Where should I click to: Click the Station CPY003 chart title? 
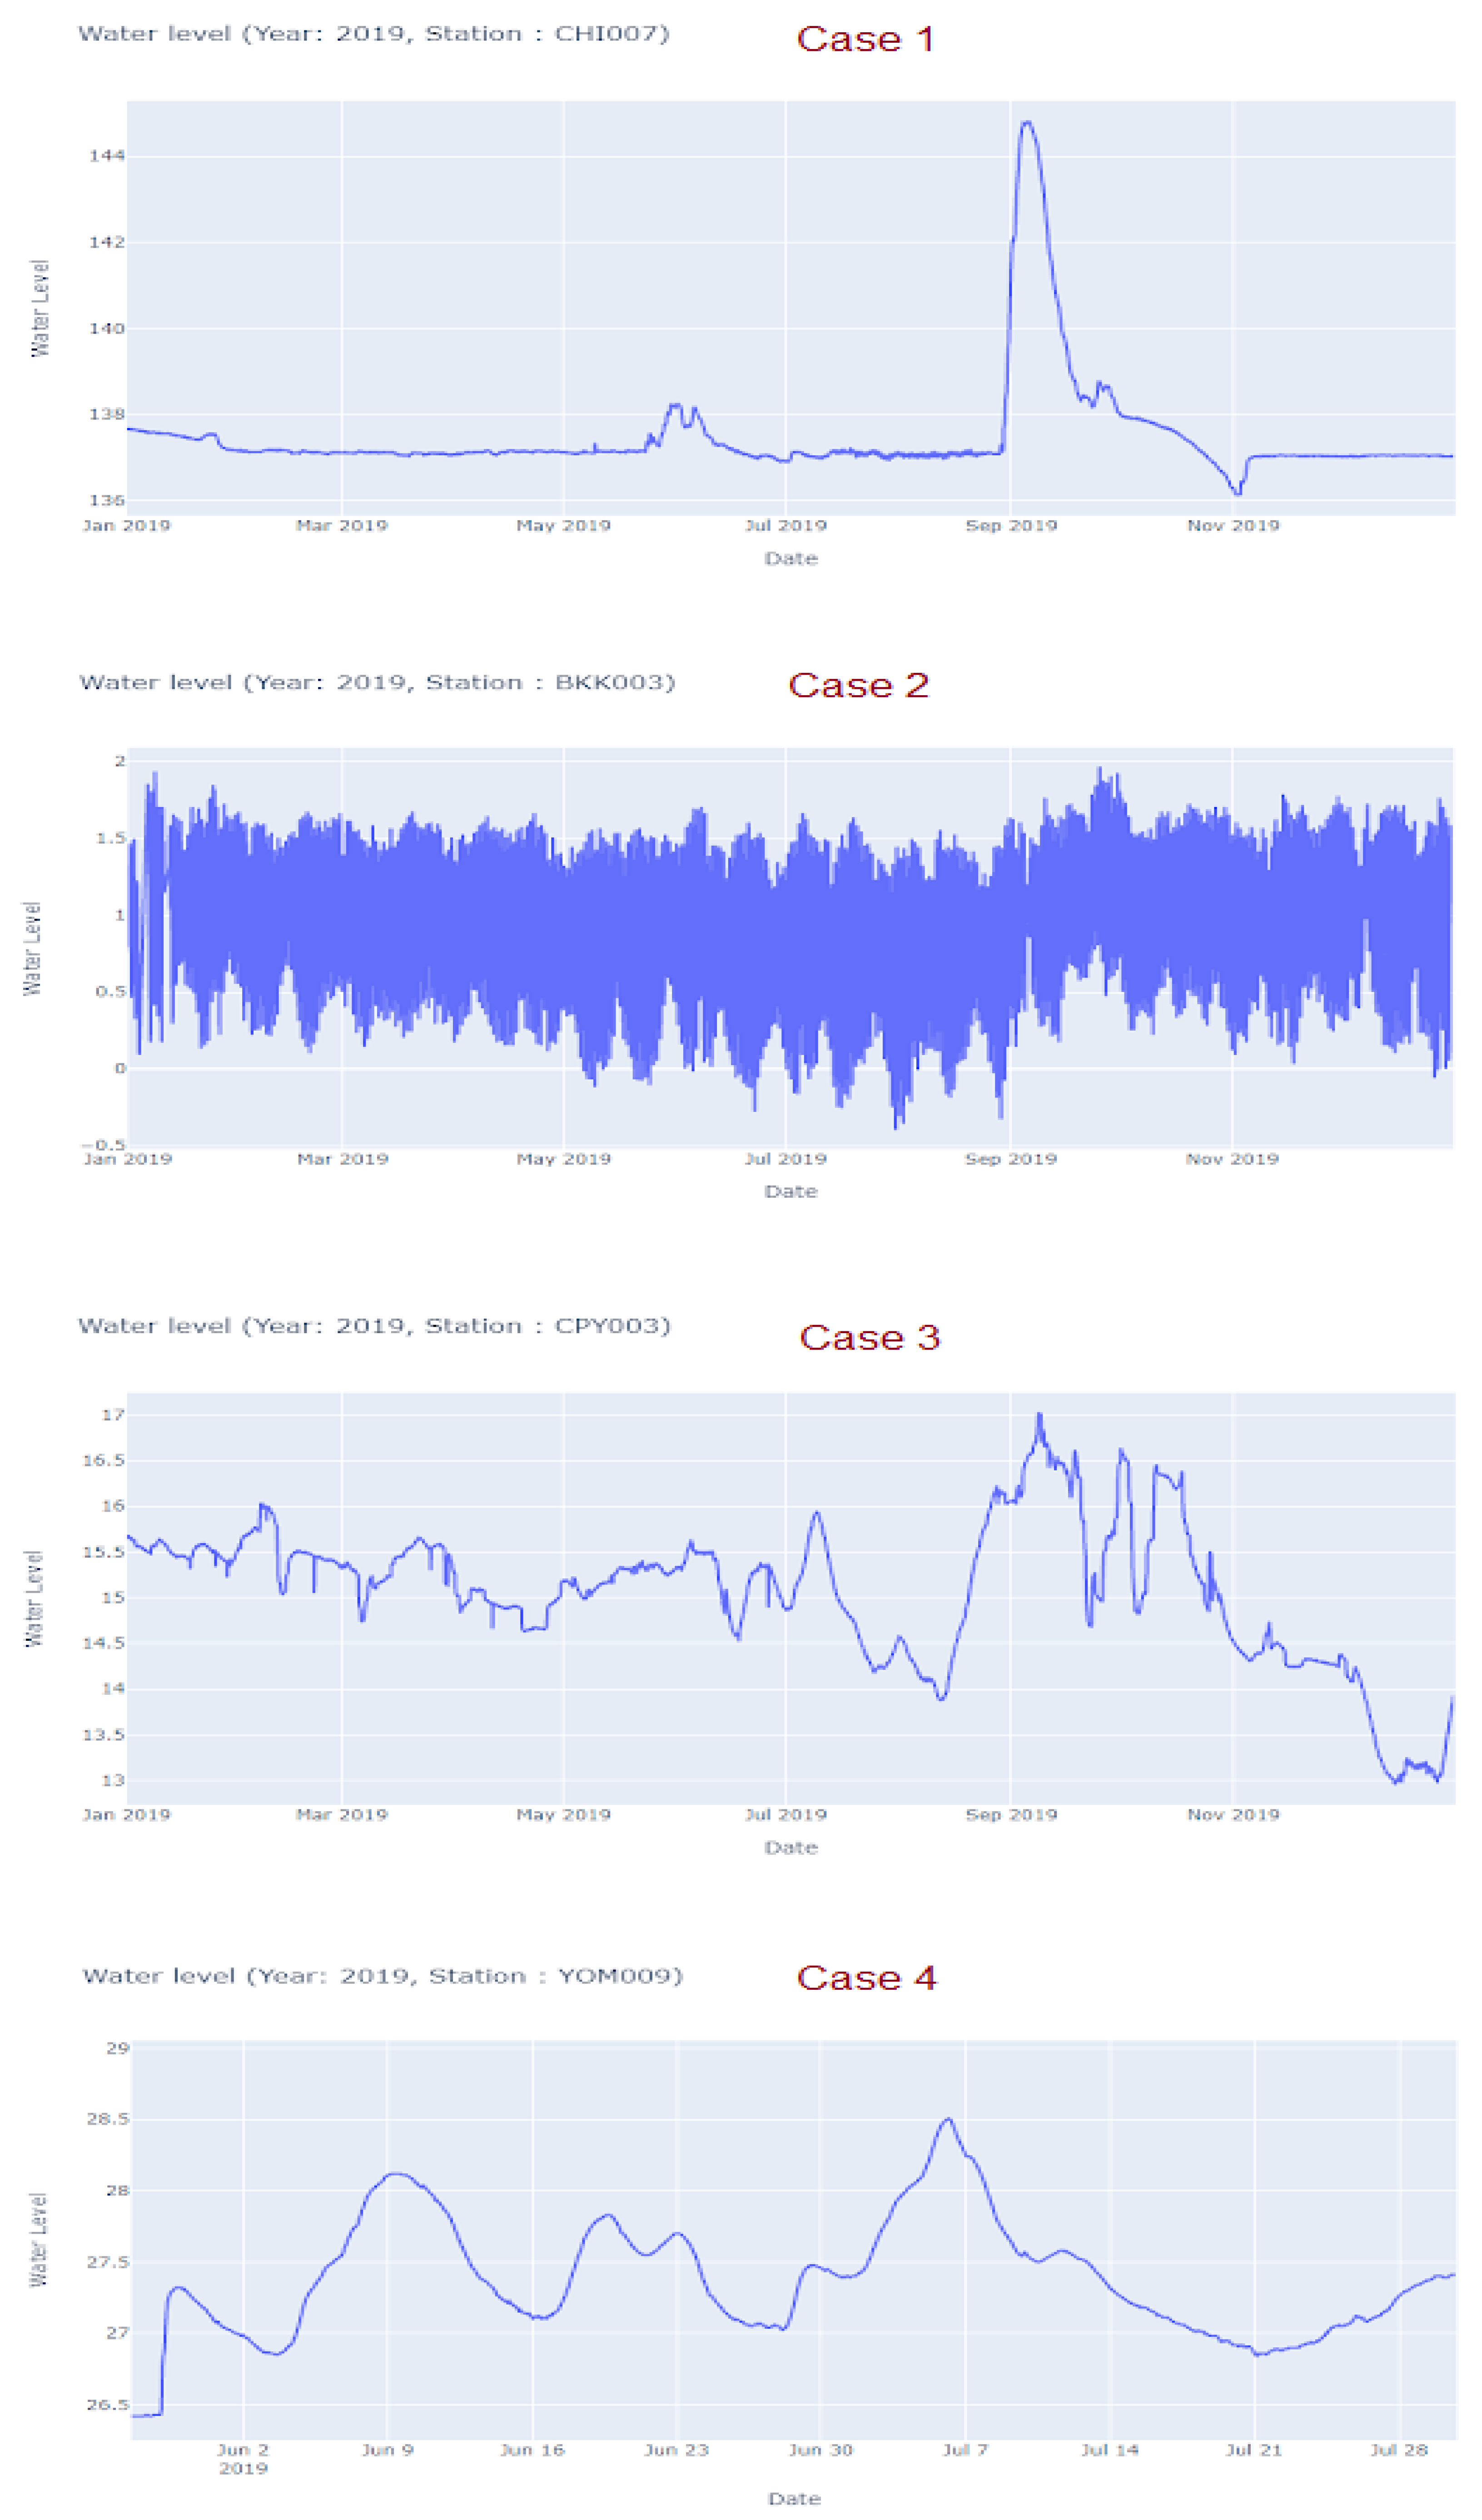point(374,1326)
